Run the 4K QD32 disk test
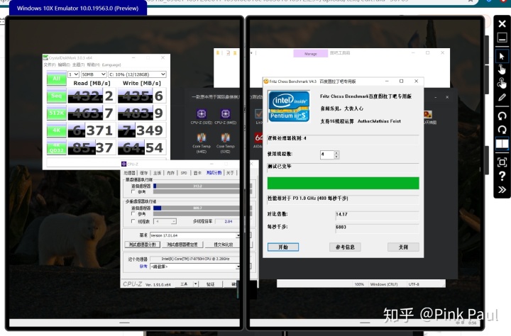The width and height of the screenshot is (511, 336). click(56, 147)
